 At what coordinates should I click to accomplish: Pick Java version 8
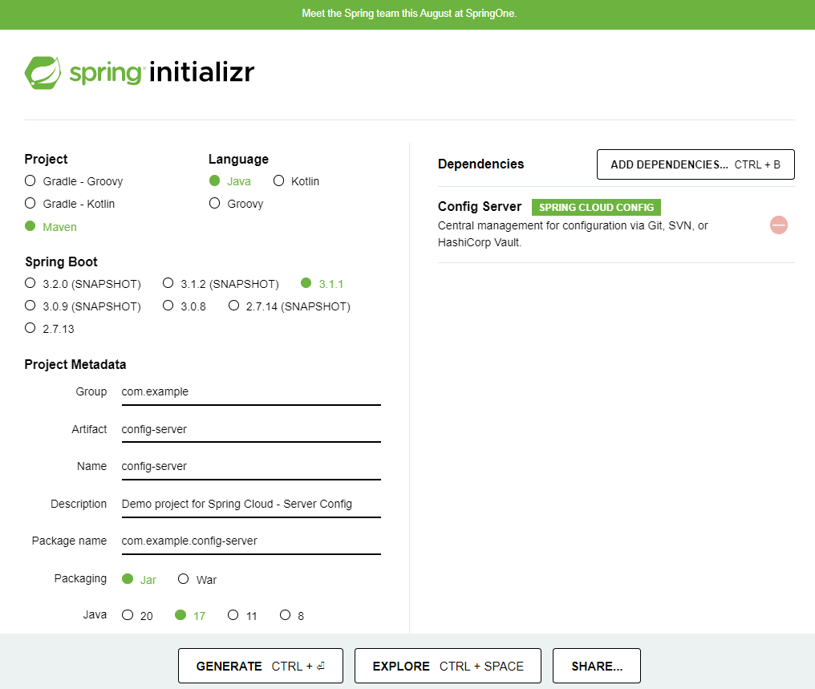(292, 615)
